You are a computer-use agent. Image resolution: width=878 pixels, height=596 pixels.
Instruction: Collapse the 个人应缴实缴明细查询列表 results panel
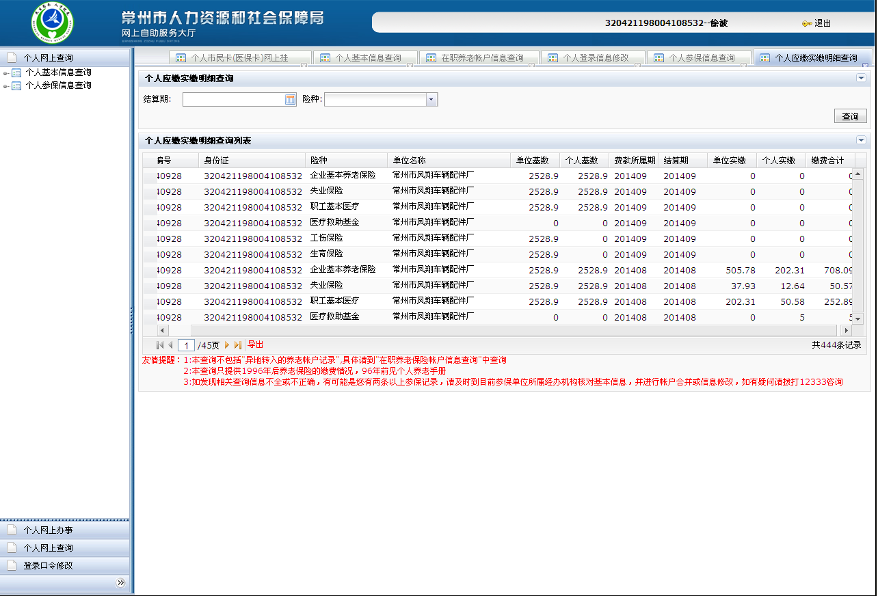click(861, 140)
